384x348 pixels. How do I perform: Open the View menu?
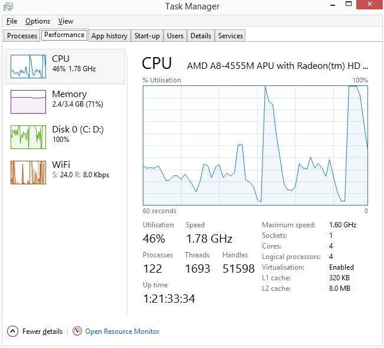pos(65,21)
